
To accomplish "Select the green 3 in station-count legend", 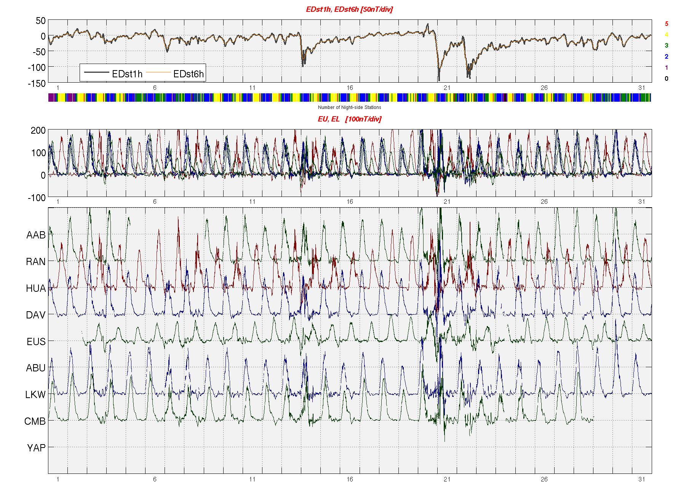I will click(666, 45).
